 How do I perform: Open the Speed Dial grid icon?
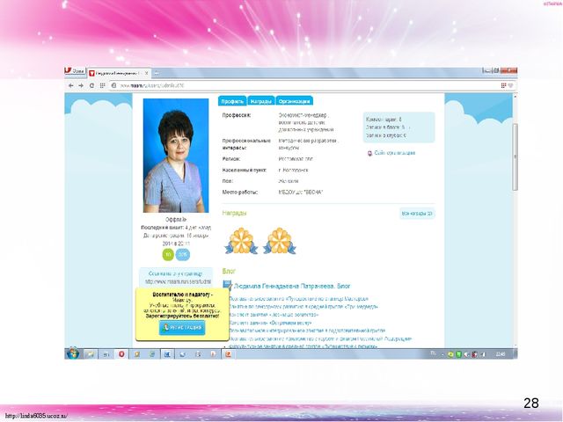[x=102, y=85]
